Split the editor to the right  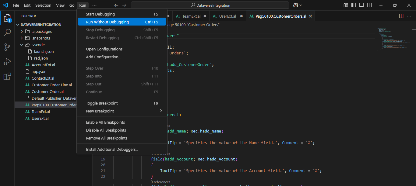(x=401, y=16)
